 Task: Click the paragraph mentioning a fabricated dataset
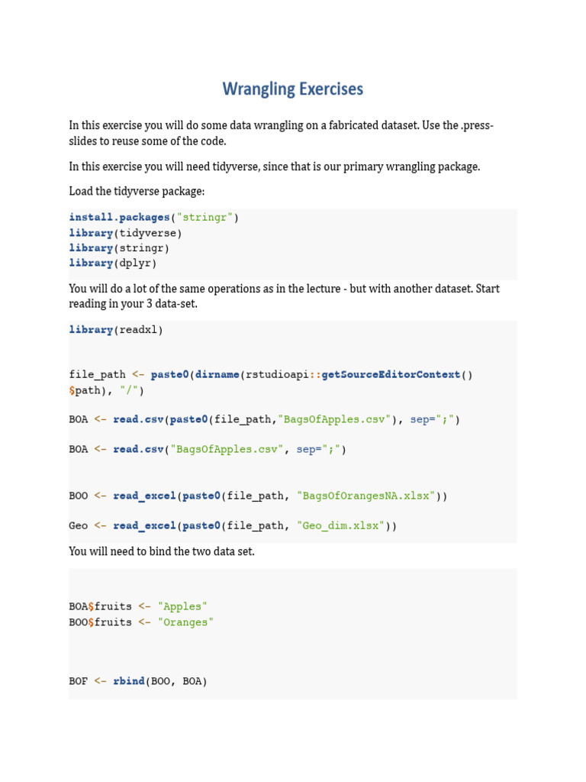(281, 133)
